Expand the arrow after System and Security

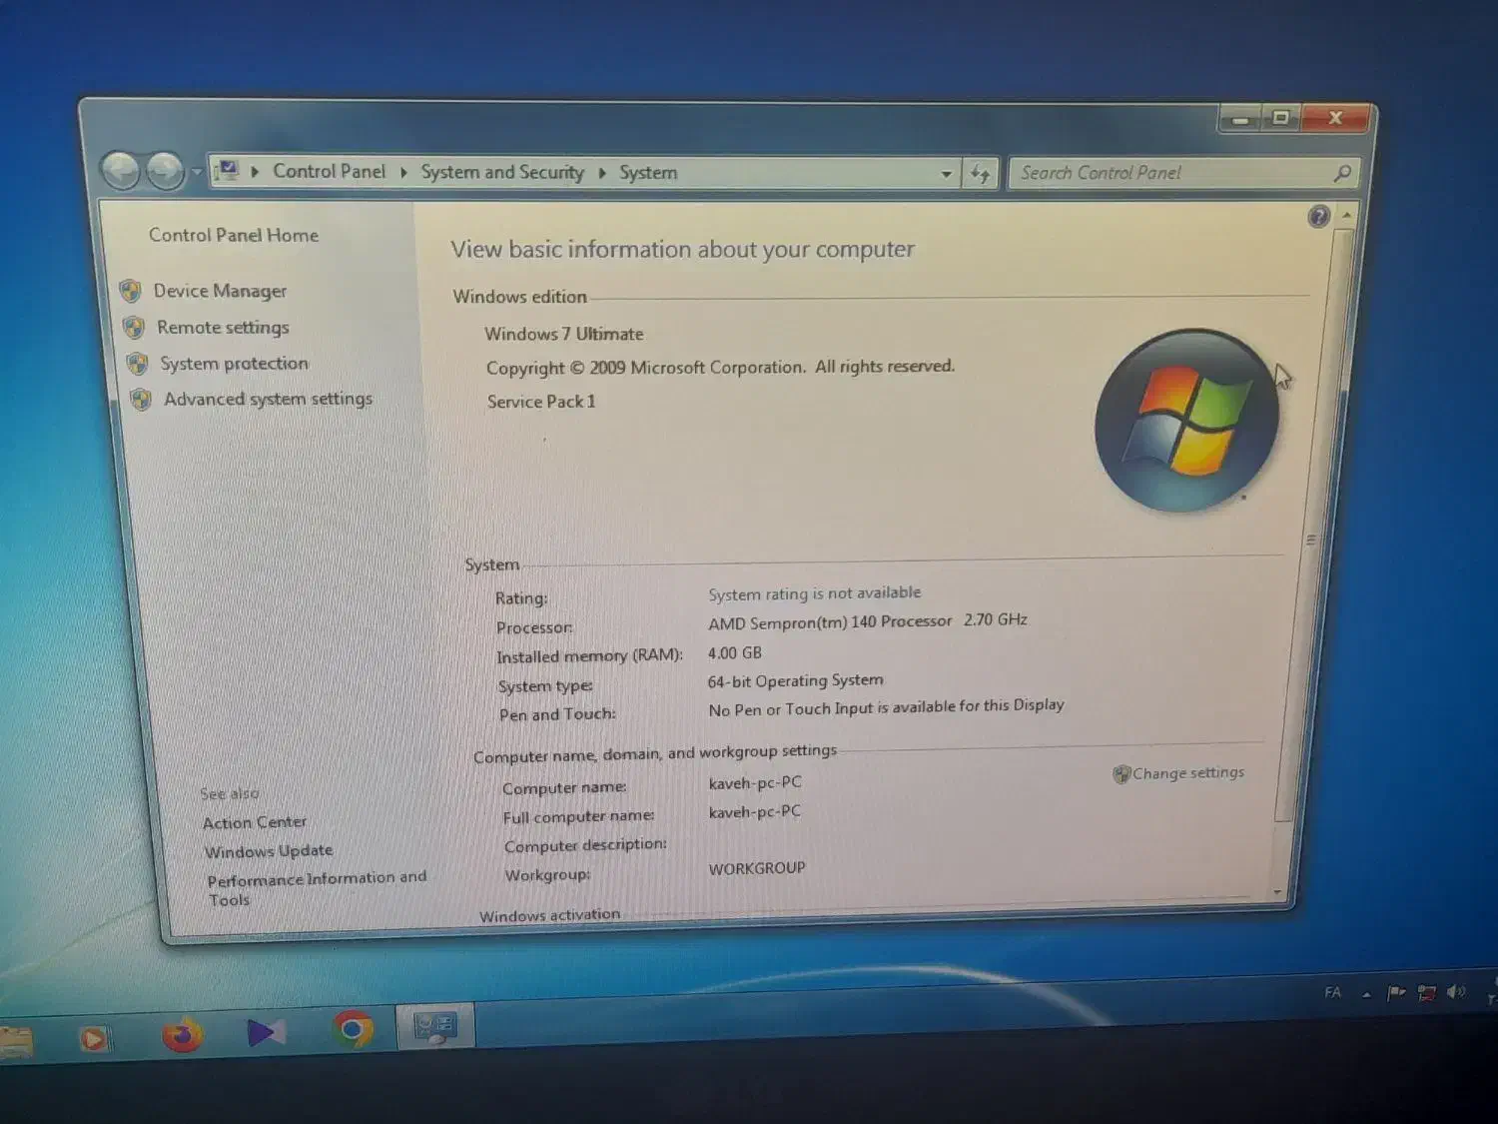[x=602, y=173]
